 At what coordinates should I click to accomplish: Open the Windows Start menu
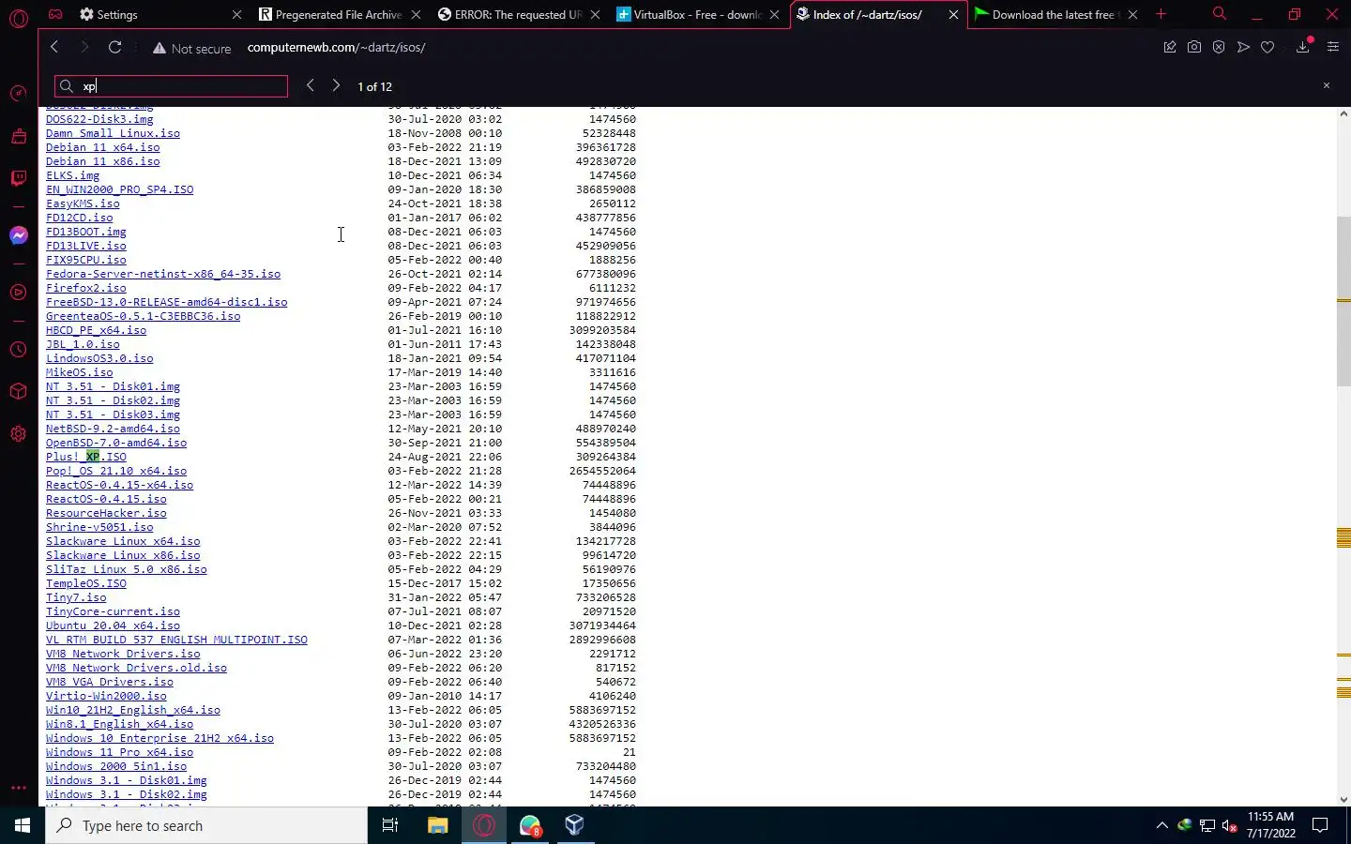23,825
